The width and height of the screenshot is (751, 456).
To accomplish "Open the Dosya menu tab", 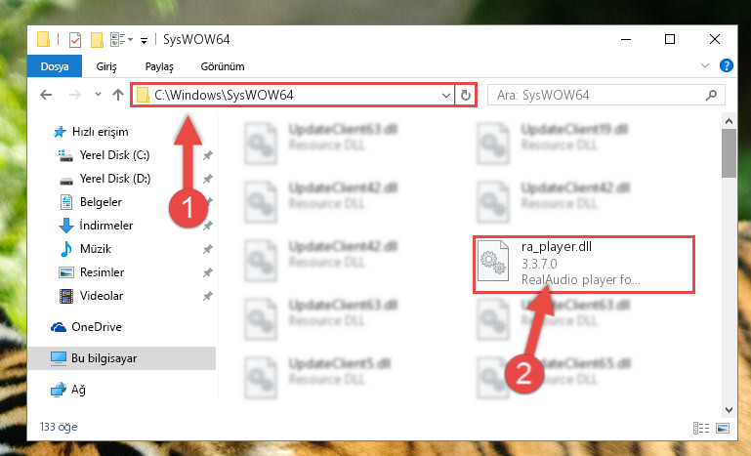I will coord(55,66).
